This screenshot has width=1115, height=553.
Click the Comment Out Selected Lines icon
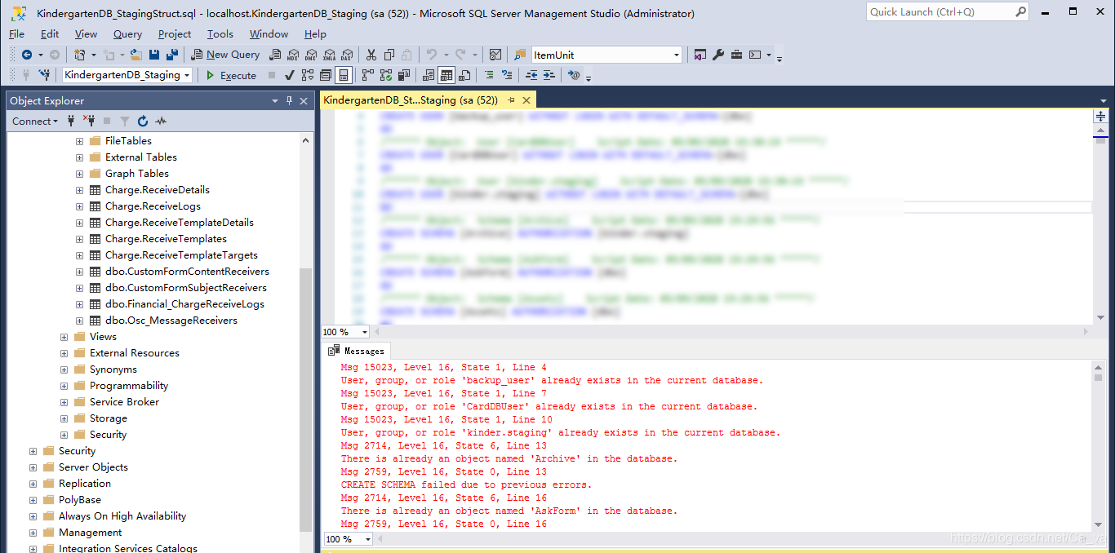pyautogui.click(x=489, y=75)
